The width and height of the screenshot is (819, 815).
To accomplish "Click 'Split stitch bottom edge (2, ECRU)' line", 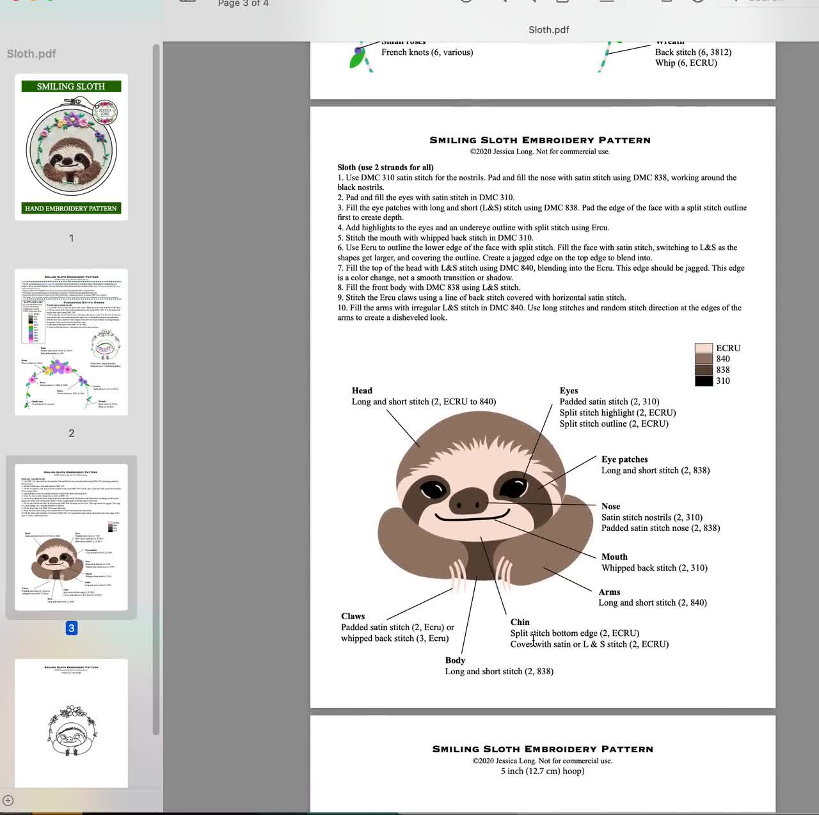I will 575,633.
